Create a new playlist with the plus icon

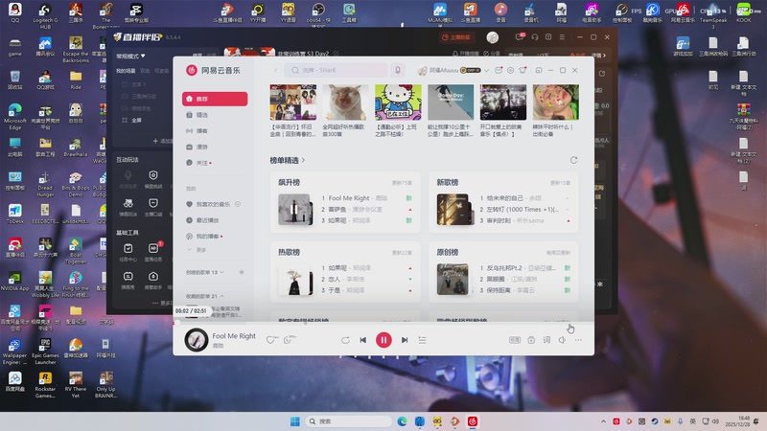coord(242,272)
